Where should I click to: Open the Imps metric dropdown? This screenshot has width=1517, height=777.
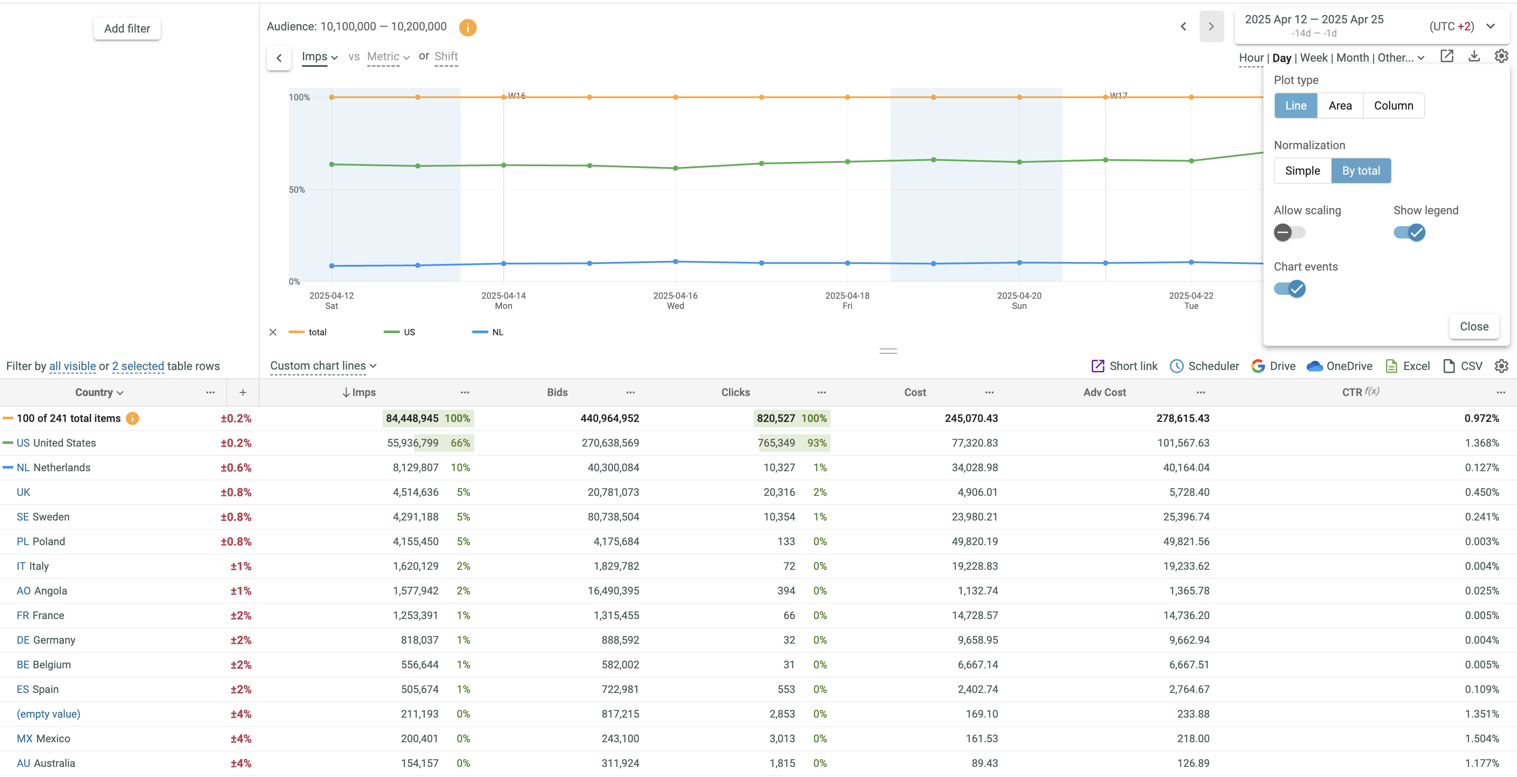[319, 57]
